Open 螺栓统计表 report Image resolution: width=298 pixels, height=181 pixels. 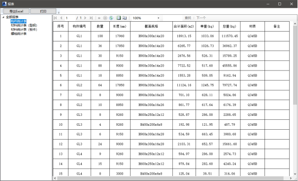click(x=18, y=34)
